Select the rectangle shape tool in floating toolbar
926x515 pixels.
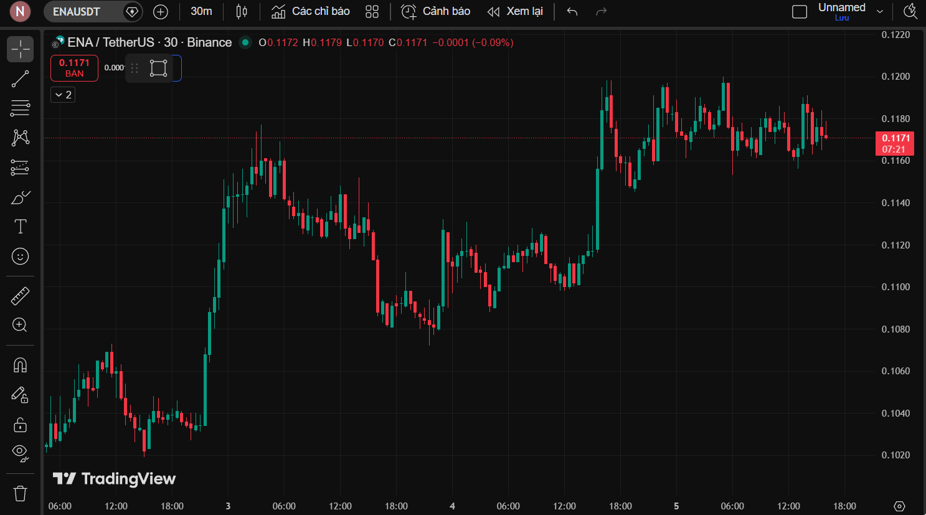158,68
